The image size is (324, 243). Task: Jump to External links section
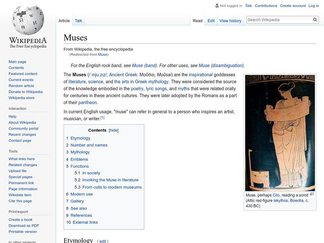[85, 222]
